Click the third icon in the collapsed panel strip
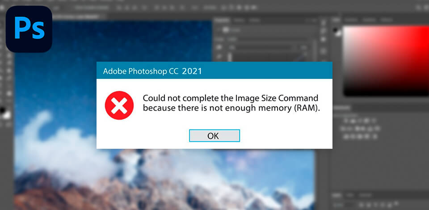429x210 pixels. [323, 40]
